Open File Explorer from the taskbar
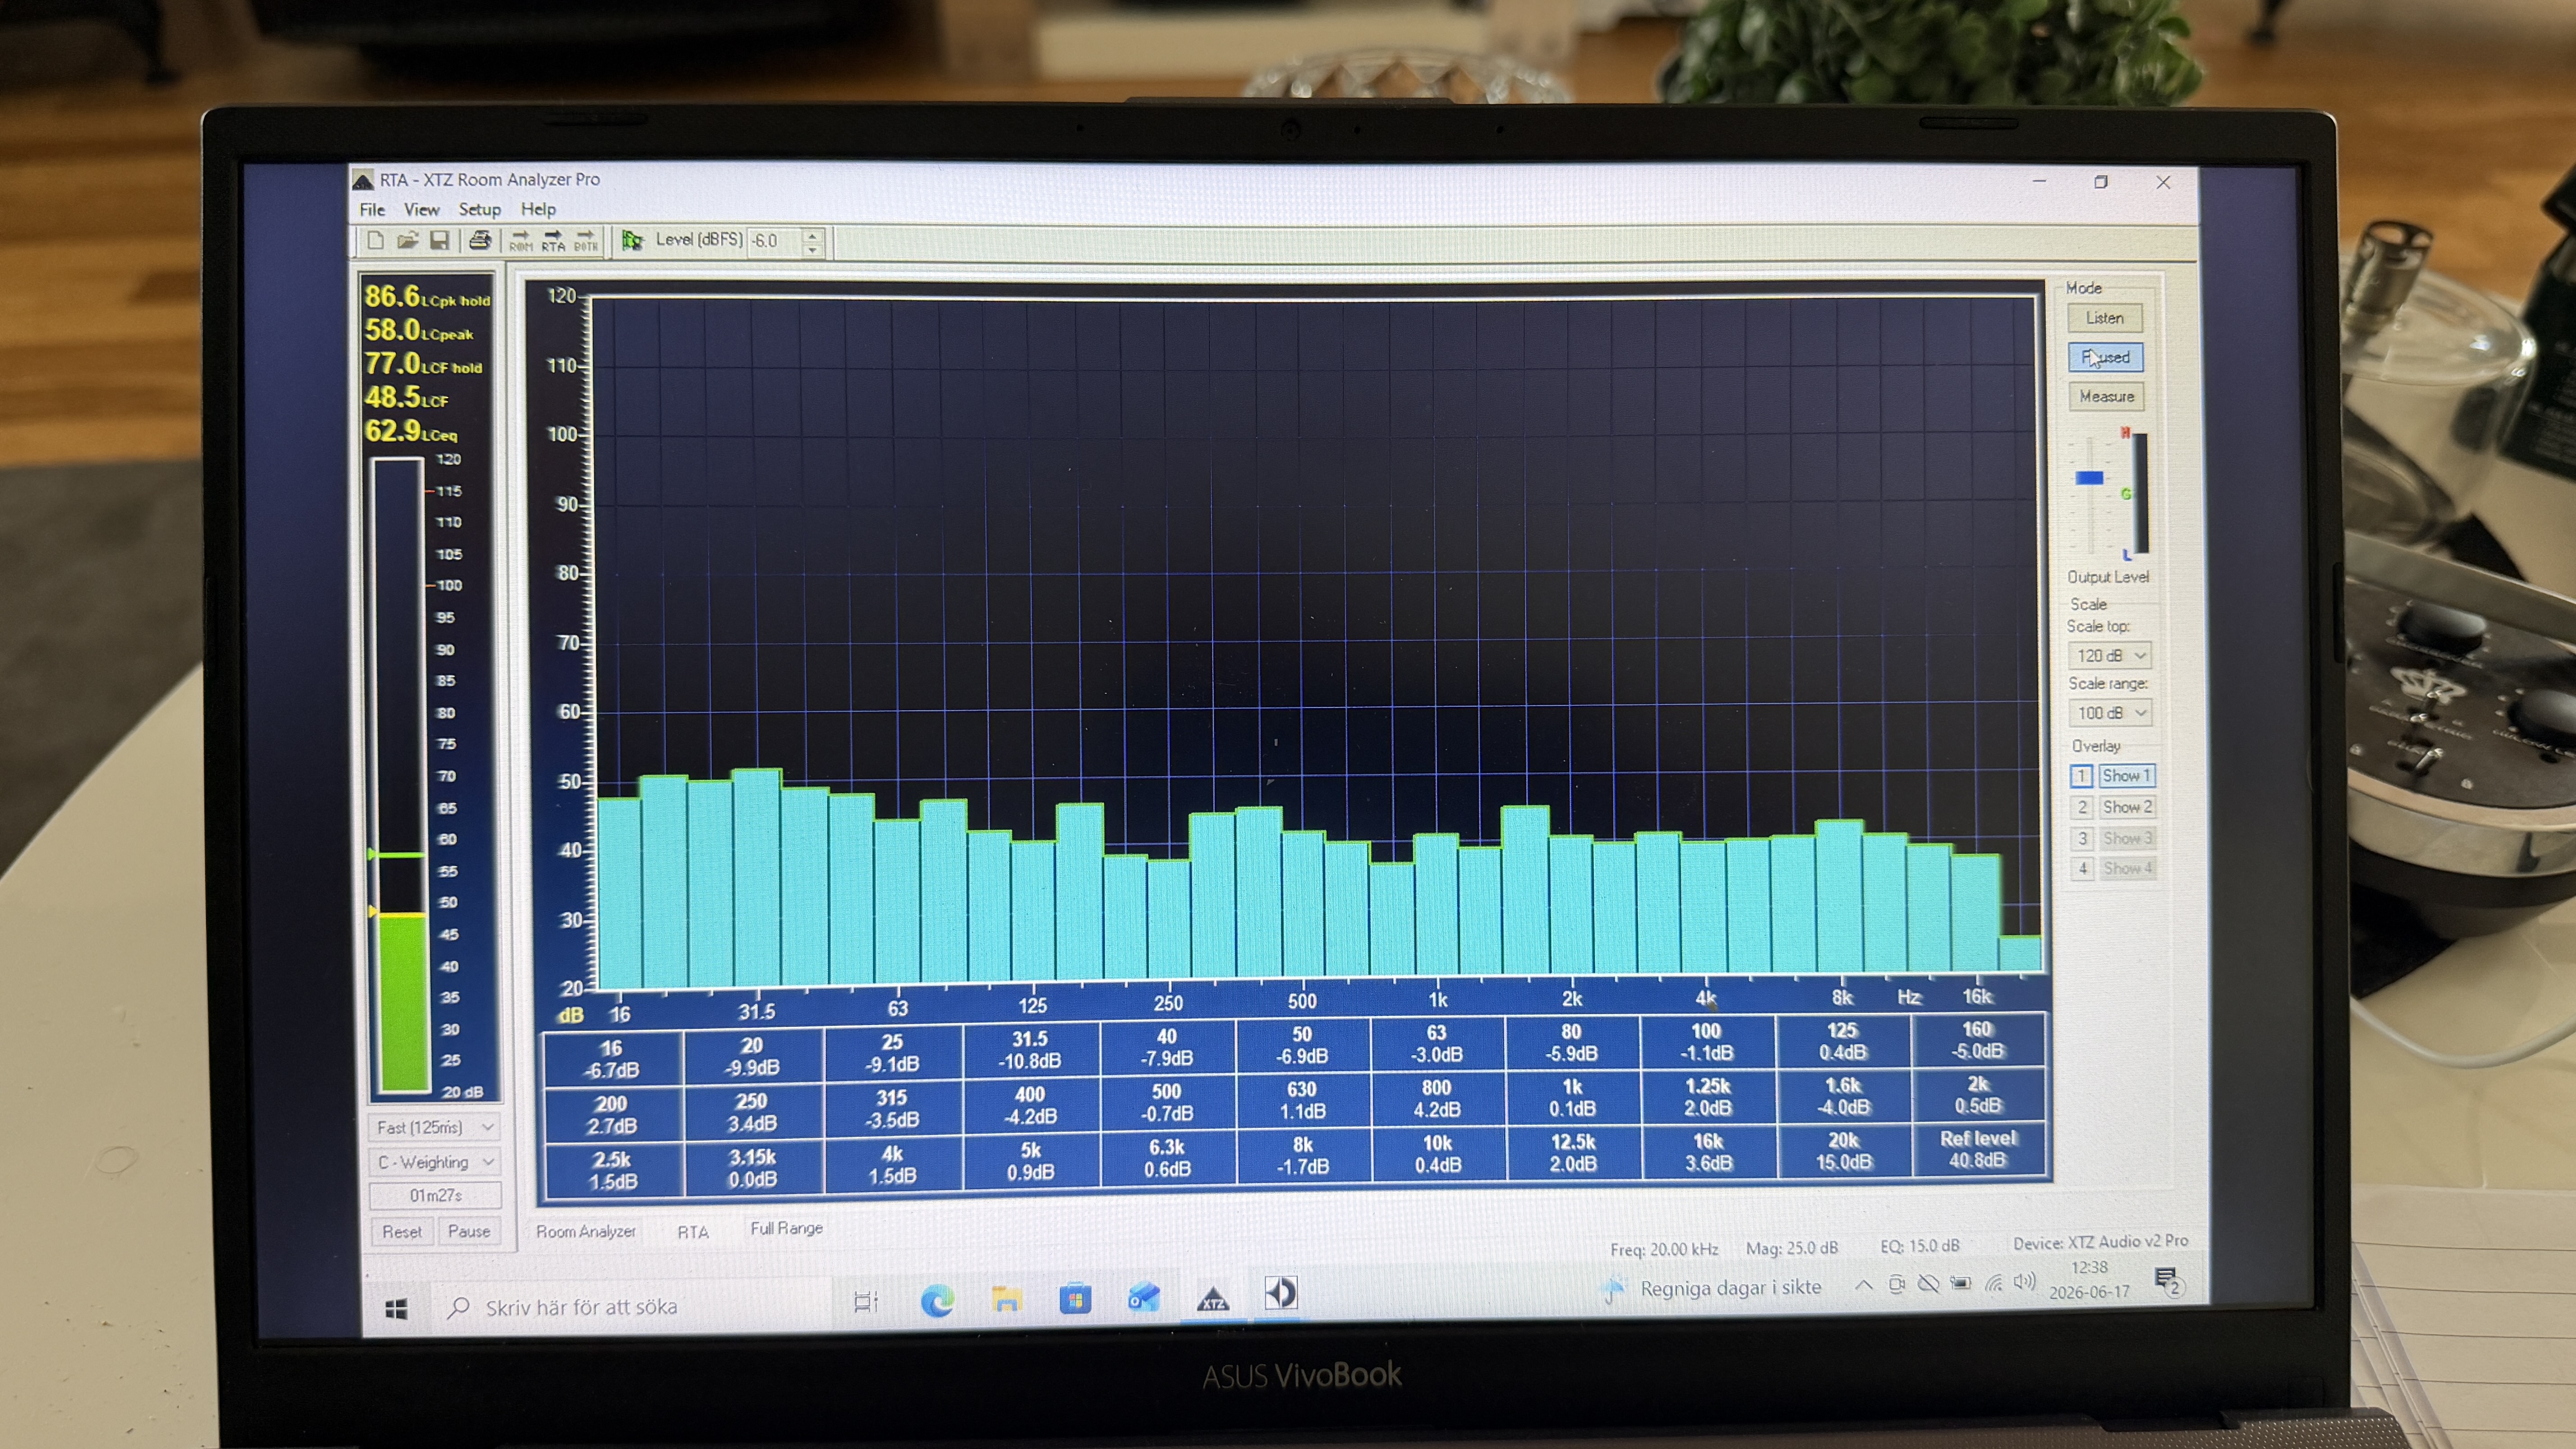2576x1449 pixels. pos(1006,1299)
